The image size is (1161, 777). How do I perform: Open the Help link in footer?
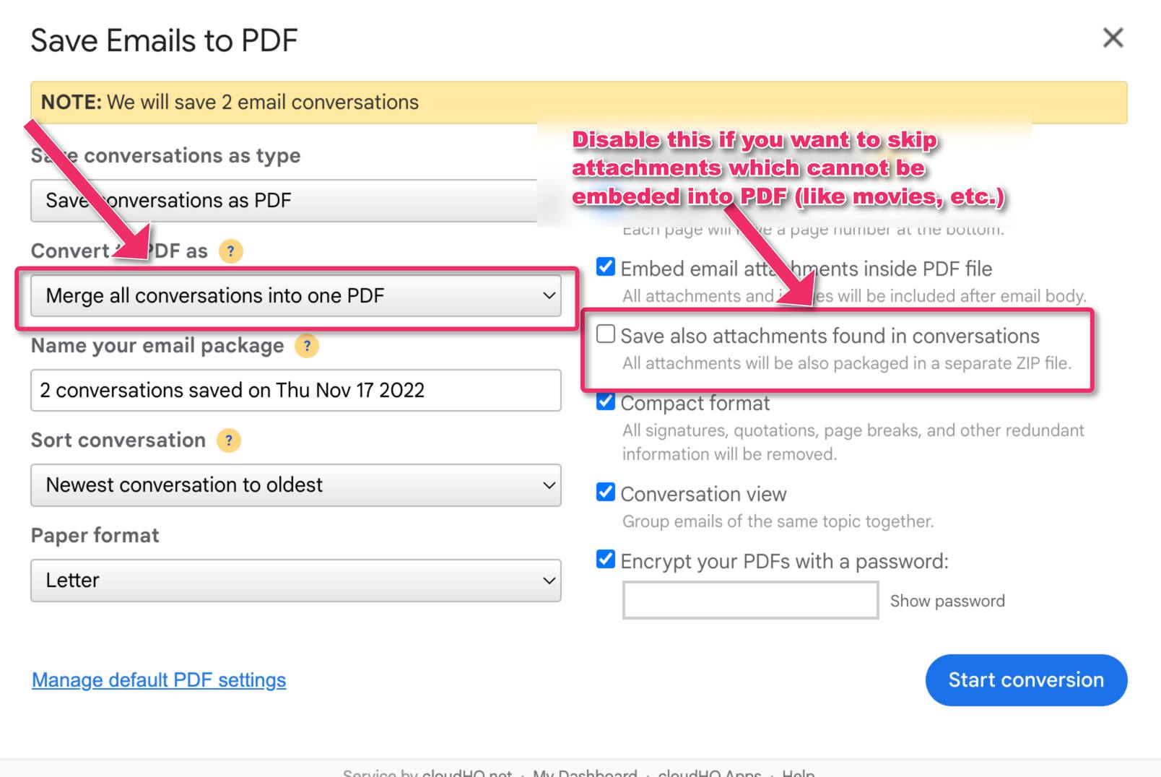coord(799,773)
